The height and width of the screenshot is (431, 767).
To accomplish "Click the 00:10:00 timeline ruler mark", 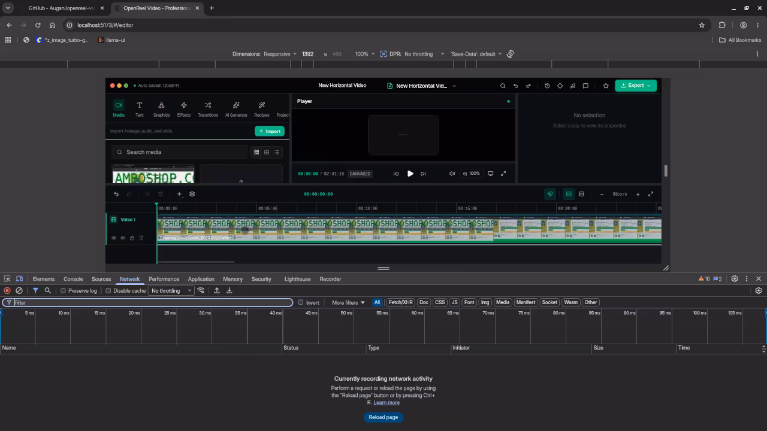I will [x=367, y=208].
